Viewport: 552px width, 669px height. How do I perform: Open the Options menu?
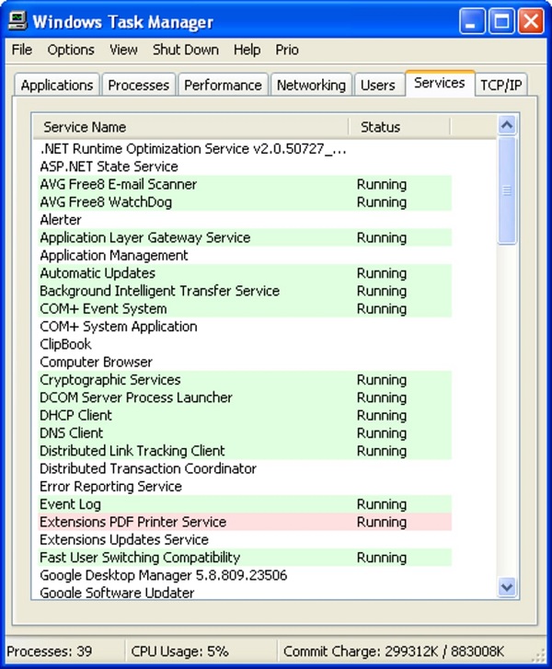click(x=71, y=50)
